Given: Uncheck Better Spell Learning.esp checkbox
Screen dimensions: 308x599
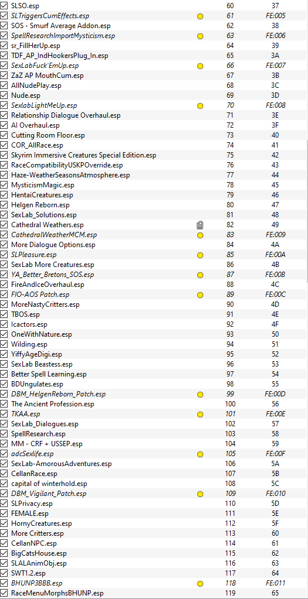Looking at the screenshot, I should point(4,374).
